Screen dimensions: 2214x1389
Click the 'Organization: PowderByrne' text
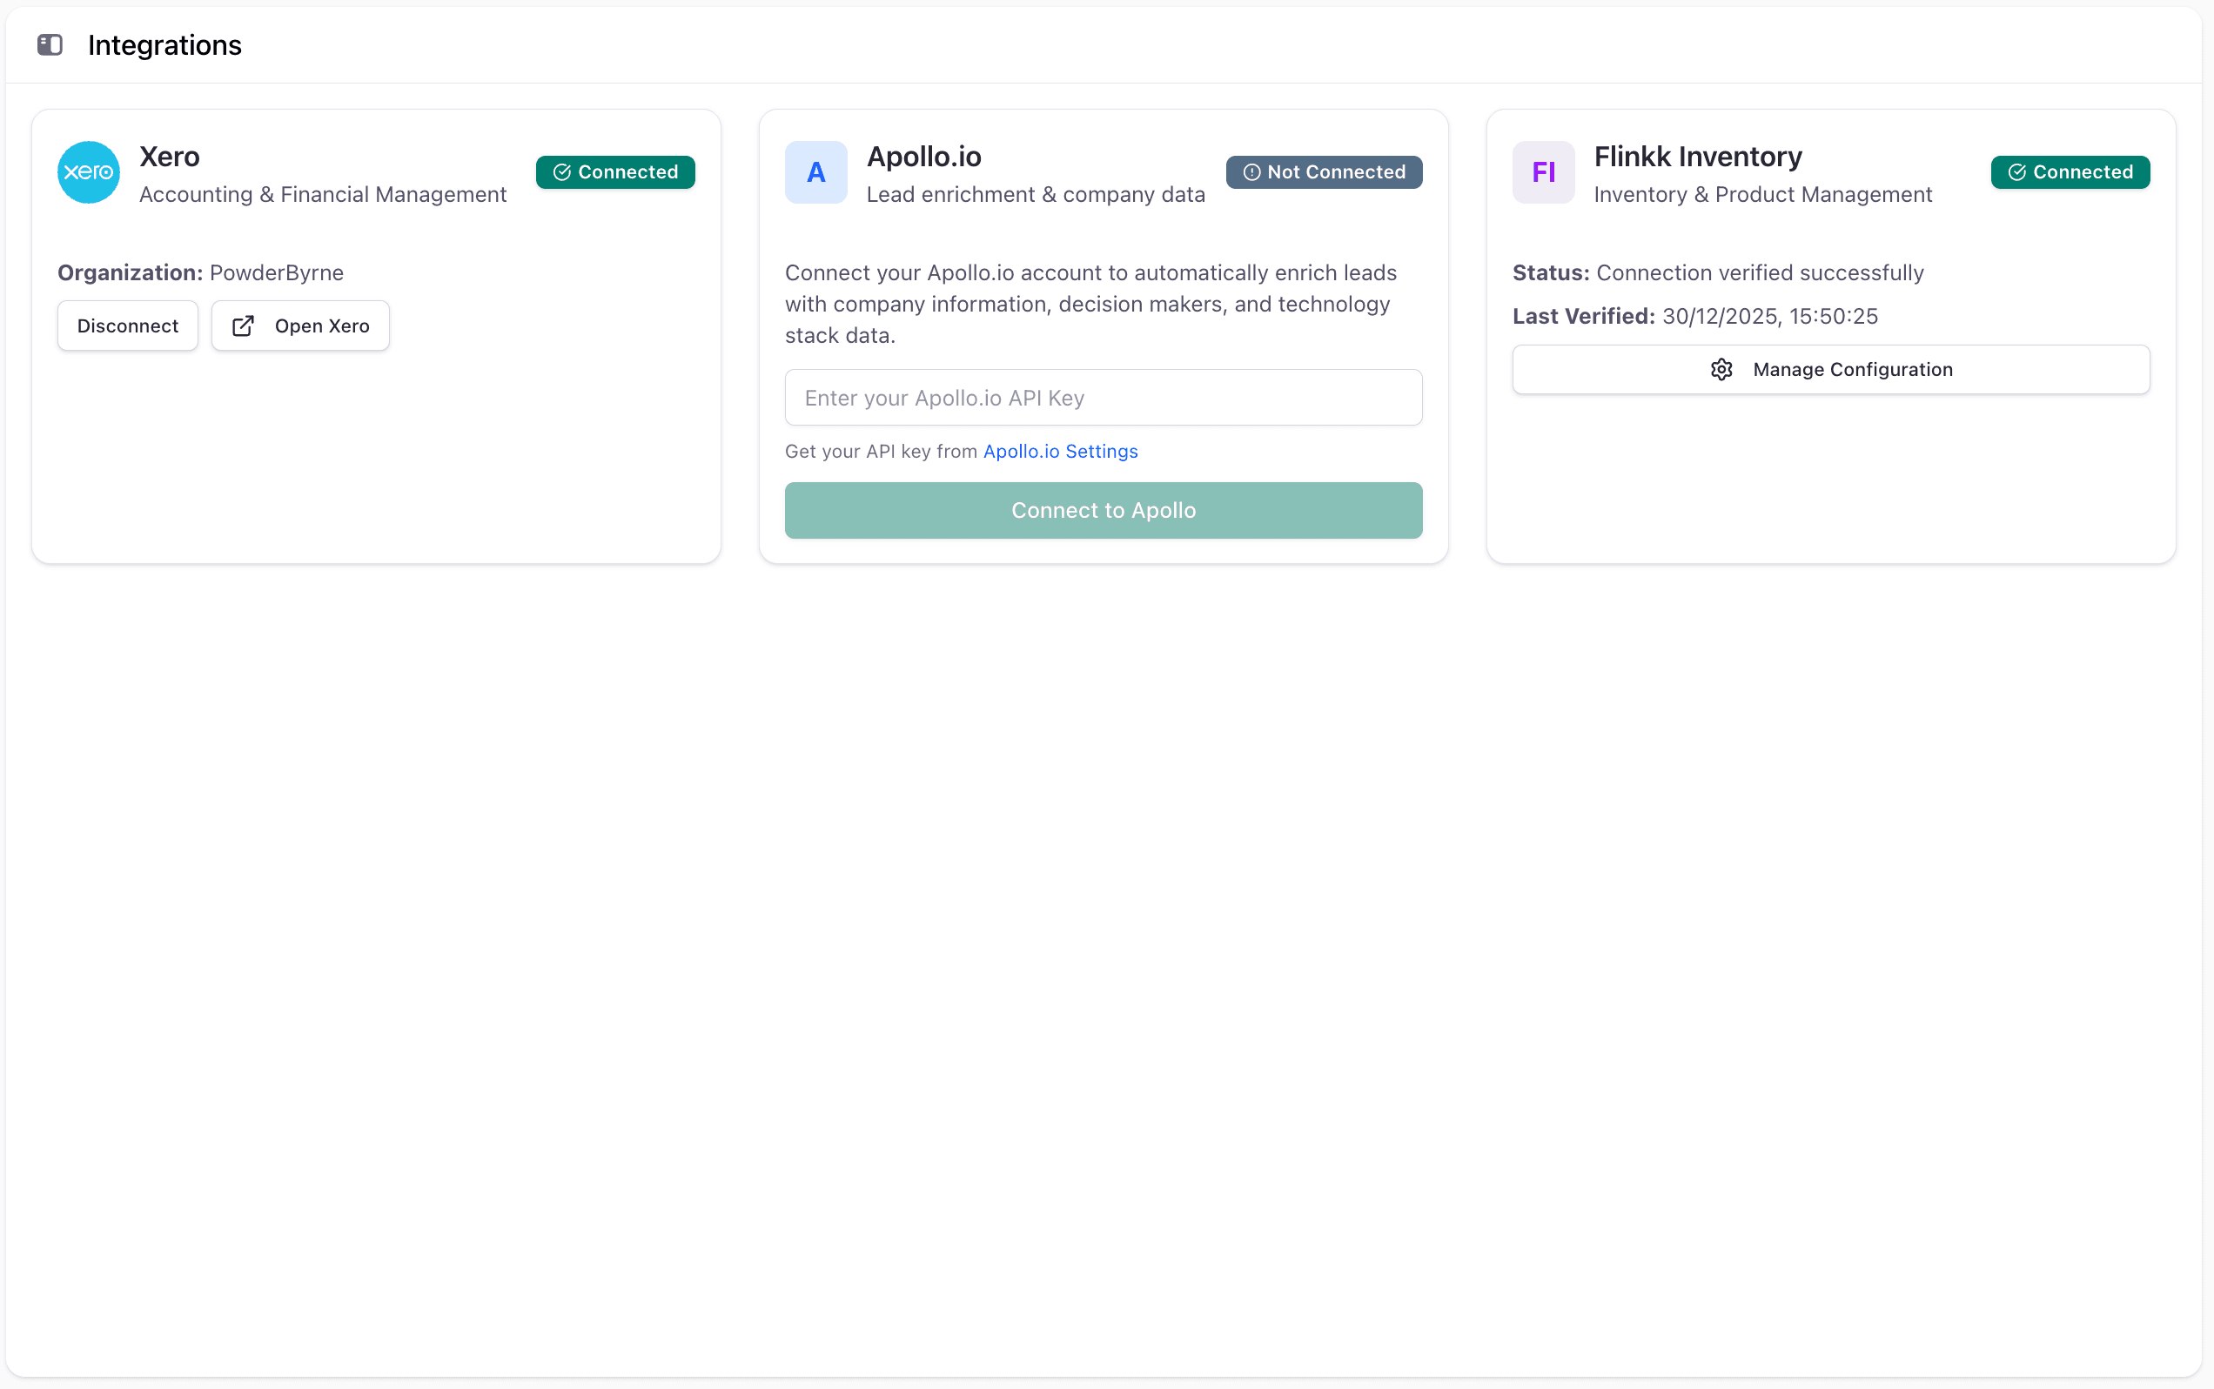[200, 273]
